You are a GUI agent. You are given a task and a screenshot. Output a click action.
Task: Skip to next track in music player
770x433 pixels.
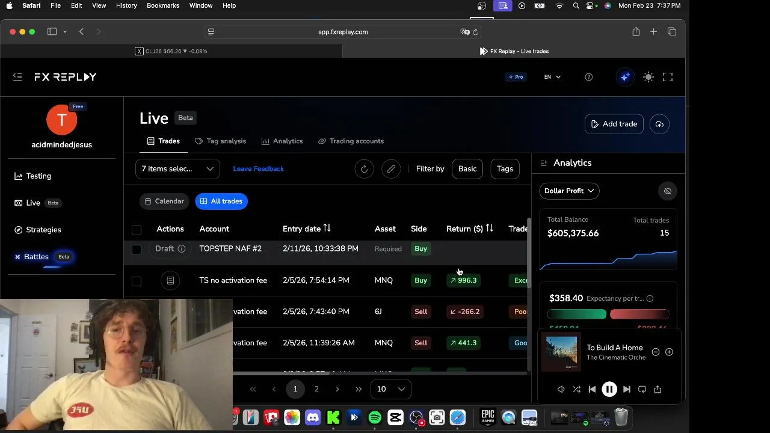coord(626,390)
